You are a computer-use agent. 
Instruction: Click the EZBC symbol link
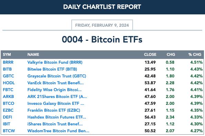point(8,110)
